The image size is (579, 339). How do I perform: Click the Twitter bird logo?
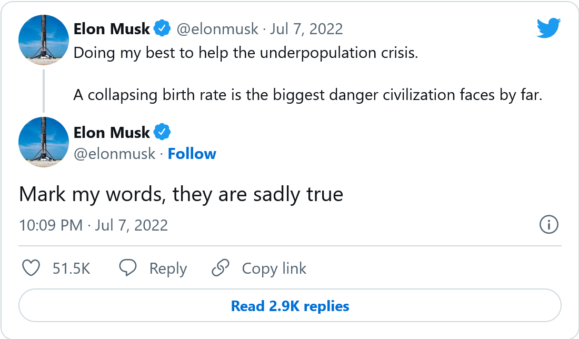tap(549, 27)
